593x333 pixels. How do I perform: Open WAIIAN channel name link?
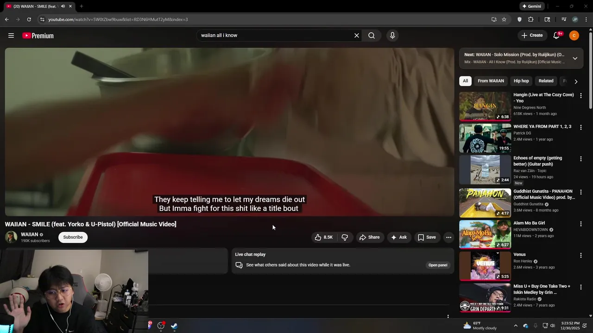click(x=29, y=234)
